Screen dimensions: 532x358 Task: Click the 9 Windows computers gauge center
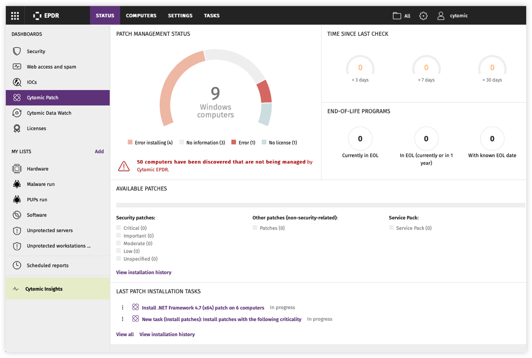pyautogui.click(x=216, y=103)
